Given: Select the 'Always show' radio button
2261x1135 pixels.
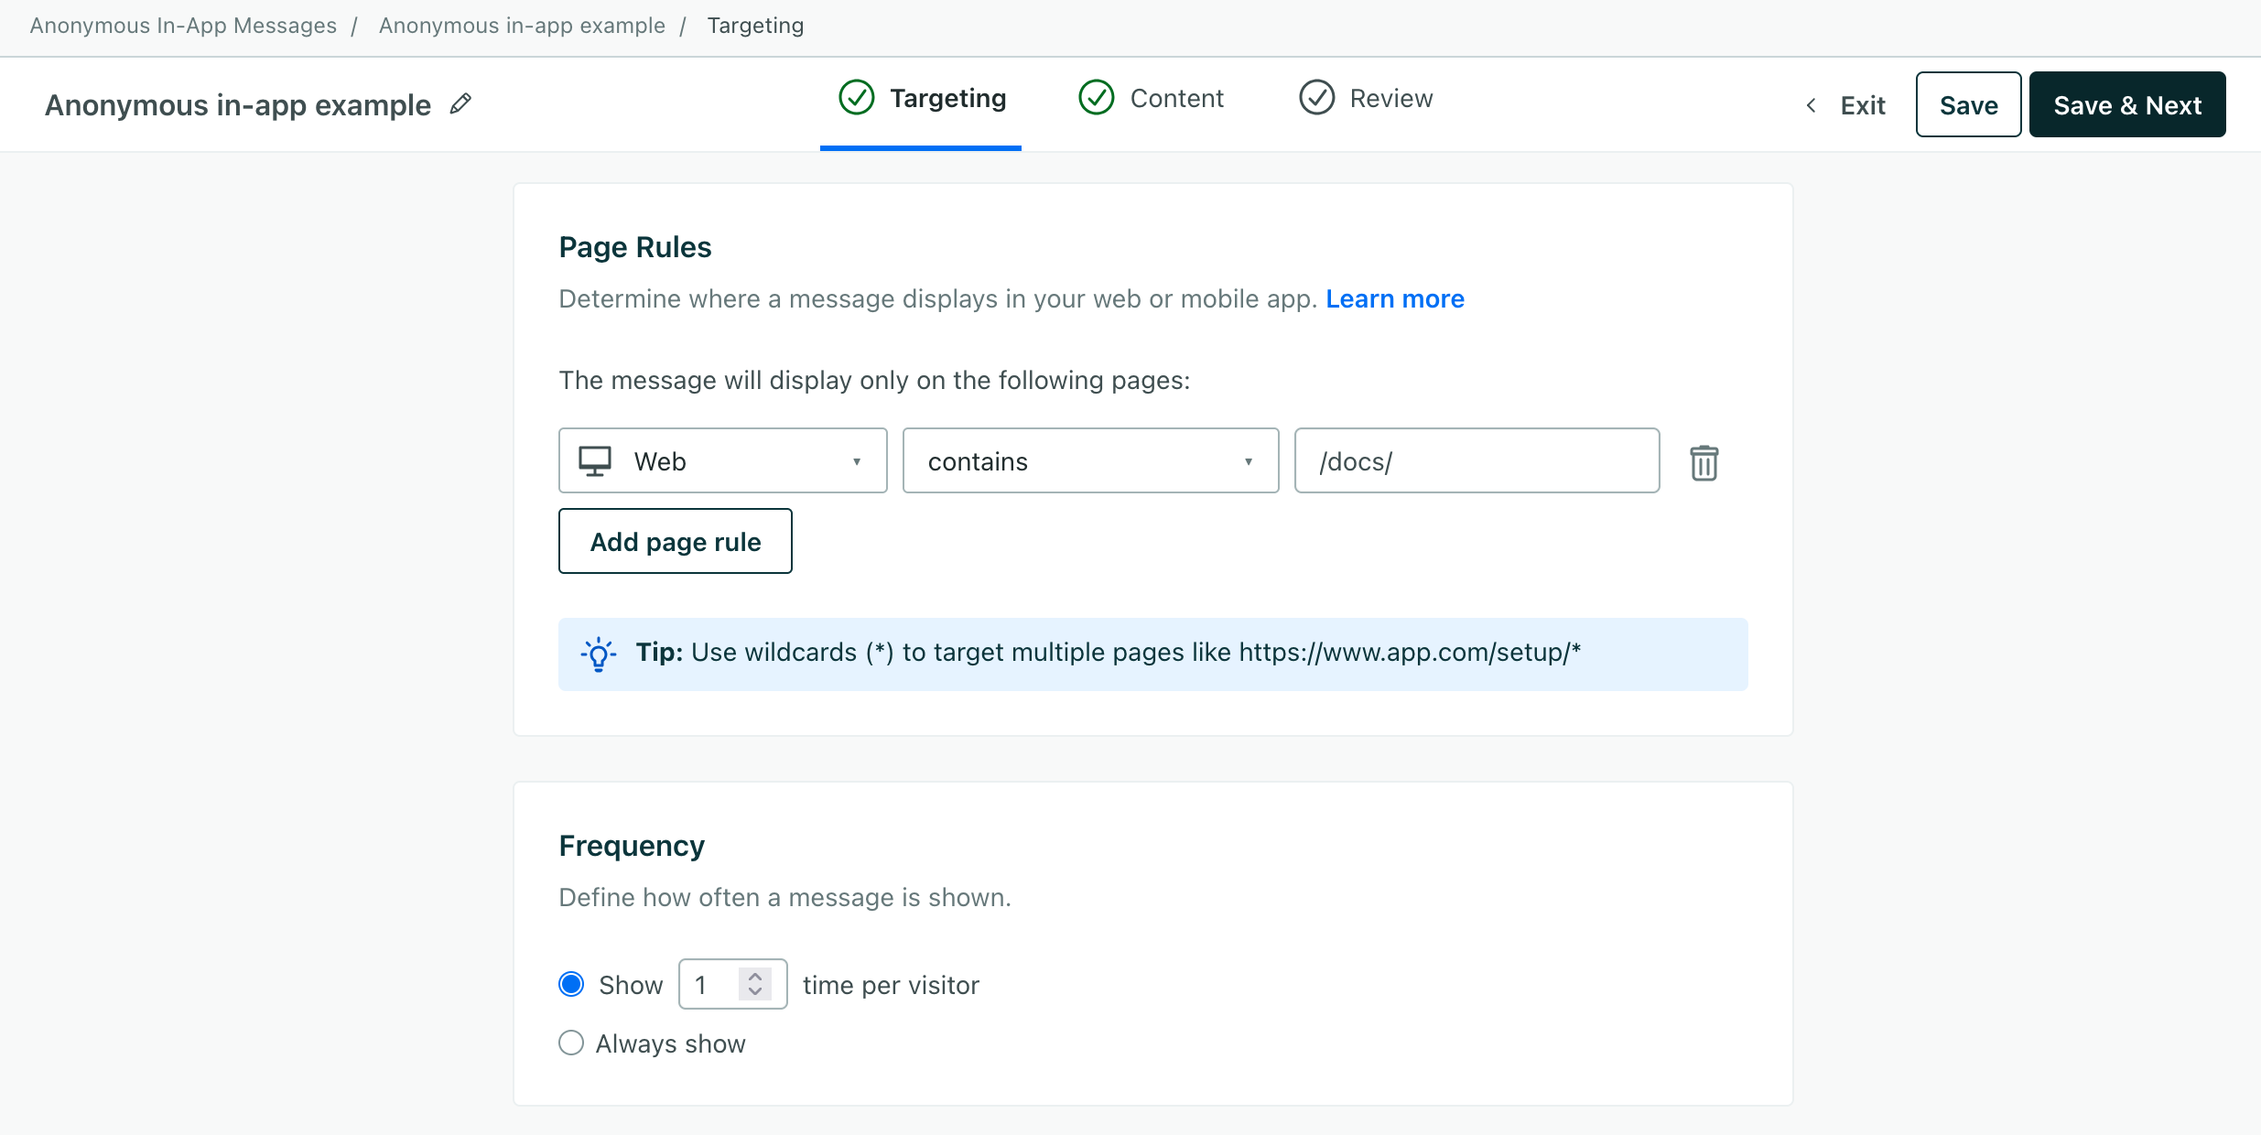Looking at the screenshot, I should click(x=570, y=1043).
